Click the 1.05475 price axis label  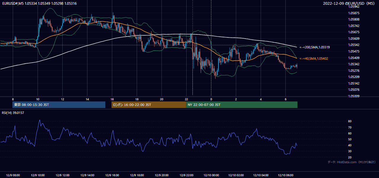354,51
